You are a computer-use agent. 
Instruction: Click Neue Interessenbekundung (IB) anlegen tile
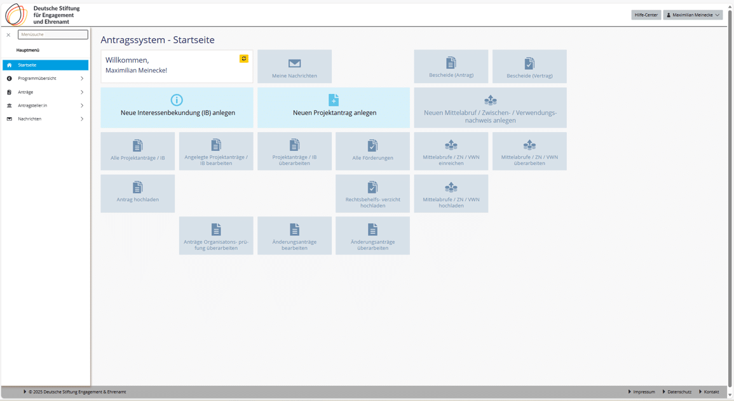[177, 107]
